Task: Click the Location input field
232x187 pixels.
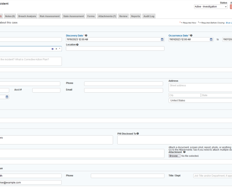Action: pos(115,49)
